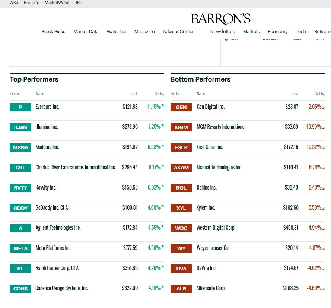Open the Stock Picks menu

(x=53, y=31)
